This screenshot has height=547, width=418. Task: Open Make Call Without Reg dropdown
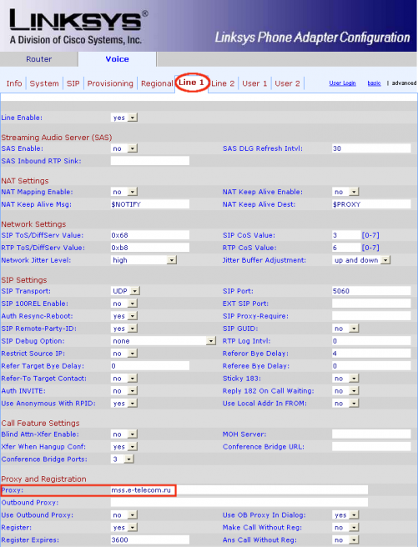345,528
